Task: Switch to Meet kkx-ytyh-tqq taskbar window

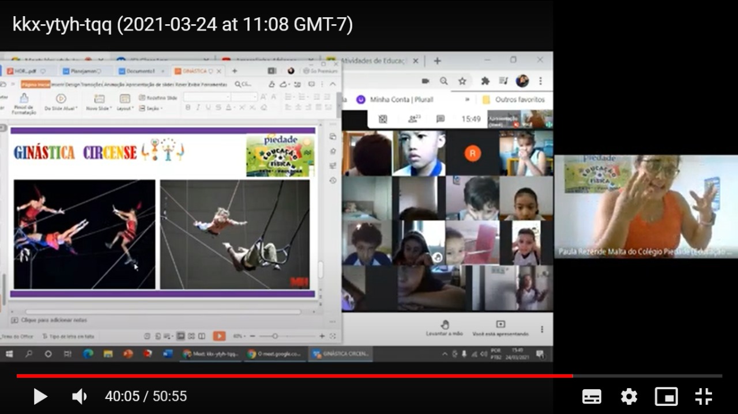Action: point(210,354)
